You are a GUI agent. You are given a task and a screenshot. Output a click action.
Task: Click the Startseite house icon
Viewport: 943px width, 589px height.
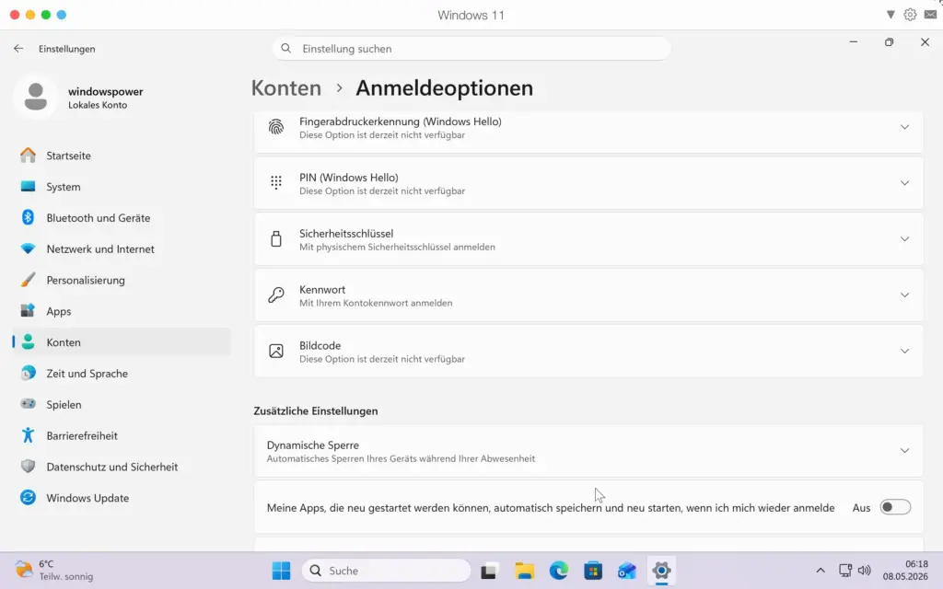pyautogui.click(x=28, y=155)
